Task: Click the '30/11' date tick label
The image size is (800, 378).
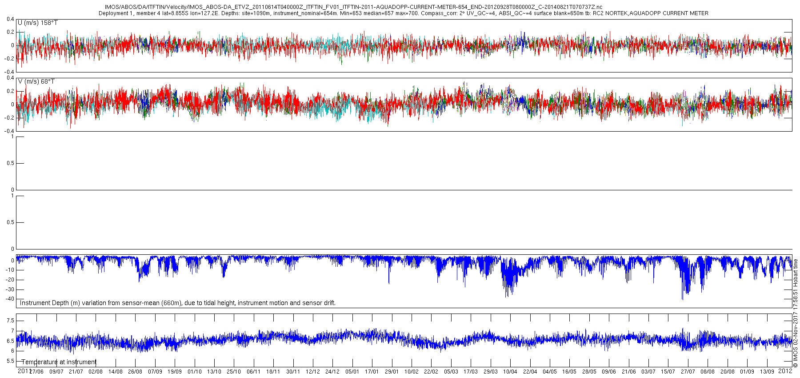Action: click(293, 372)
